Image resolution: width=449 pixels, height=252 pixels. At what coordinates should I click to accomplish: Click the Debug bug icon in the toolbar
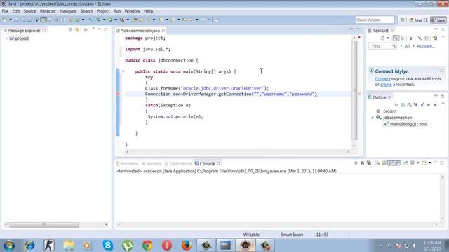point(98,20)
